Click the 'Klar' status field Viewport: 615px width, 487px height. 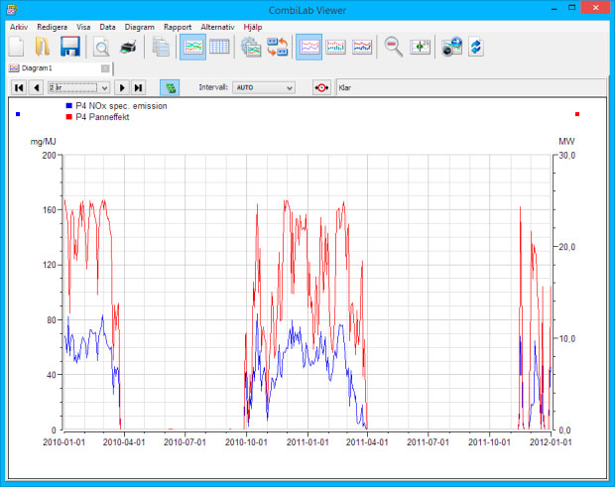coord(471,87)
